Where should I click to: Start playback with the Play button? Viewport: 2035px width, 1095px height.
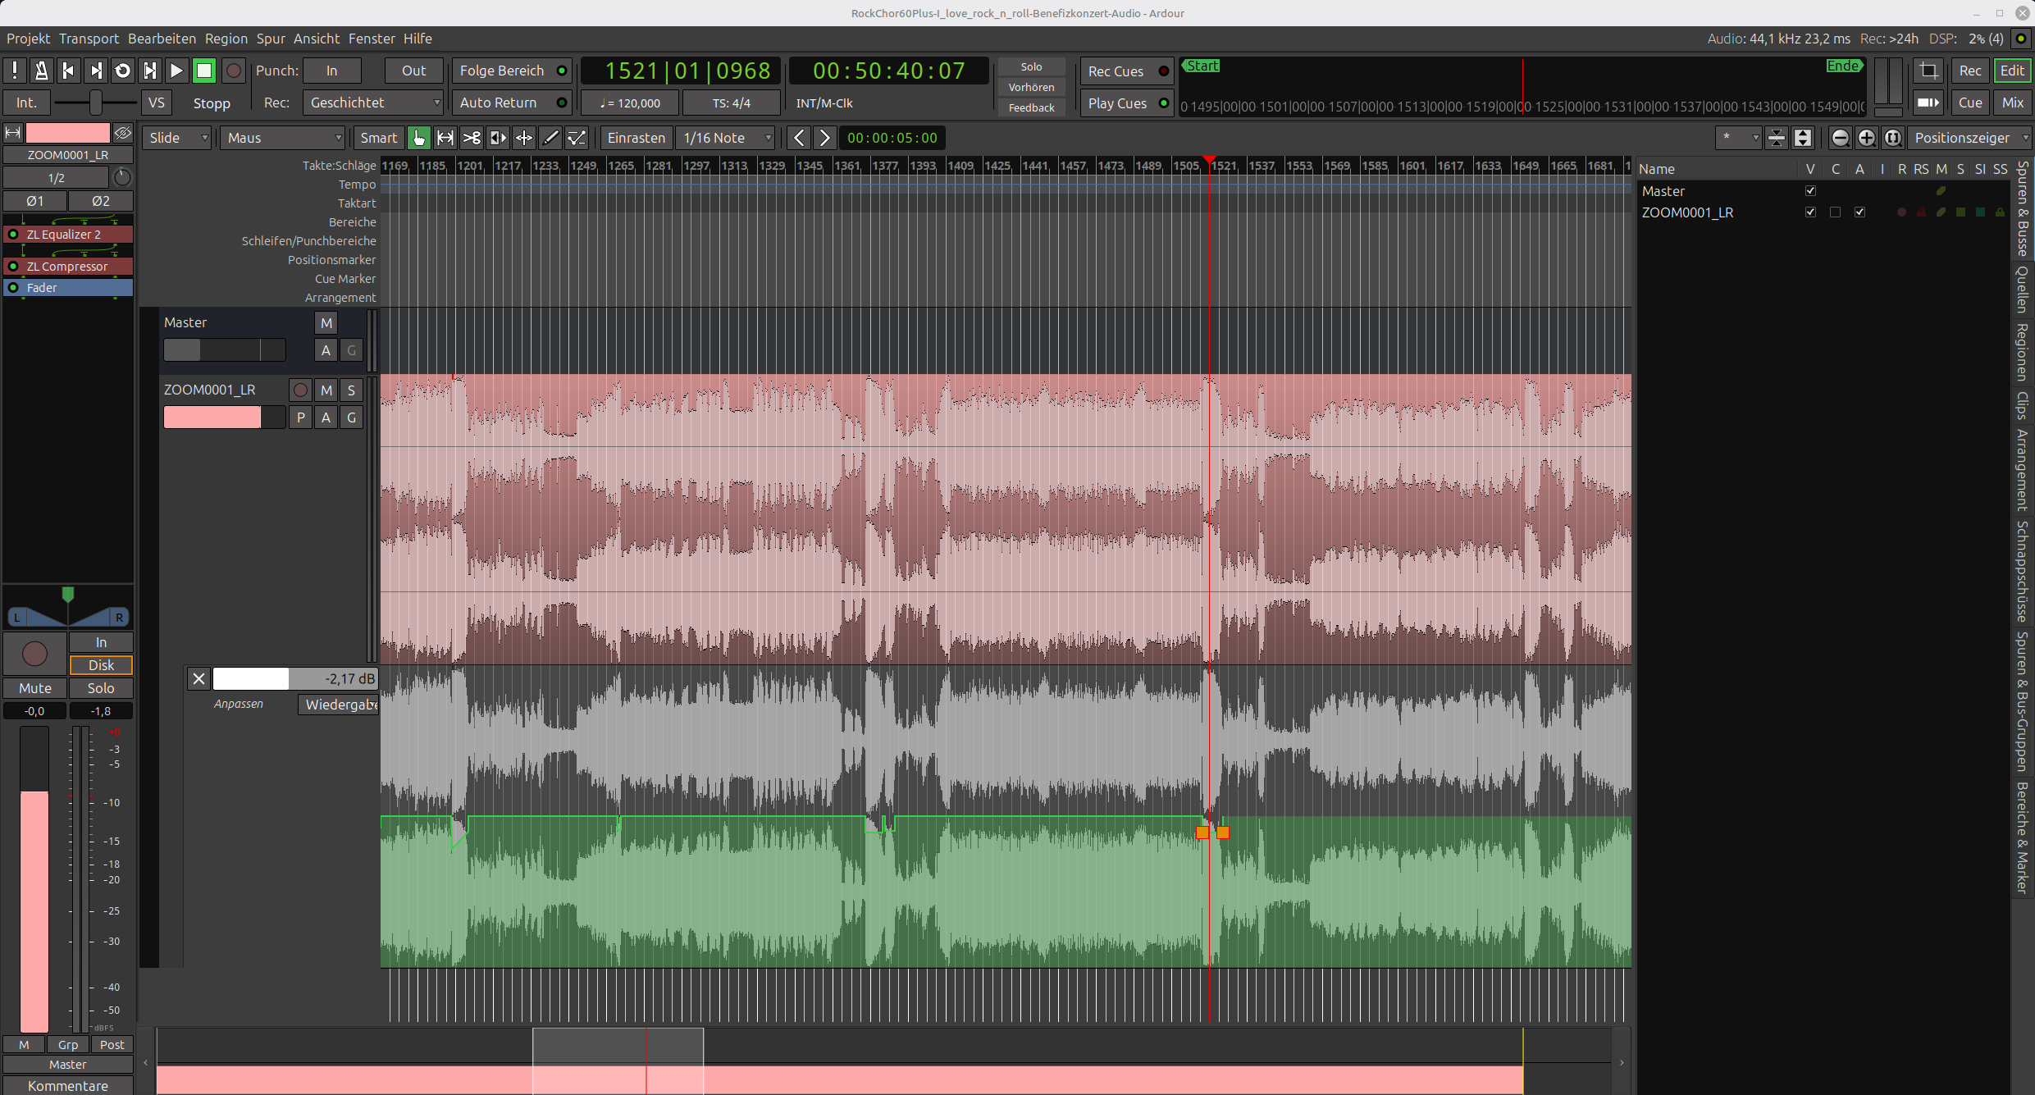(x=176, y=71)
